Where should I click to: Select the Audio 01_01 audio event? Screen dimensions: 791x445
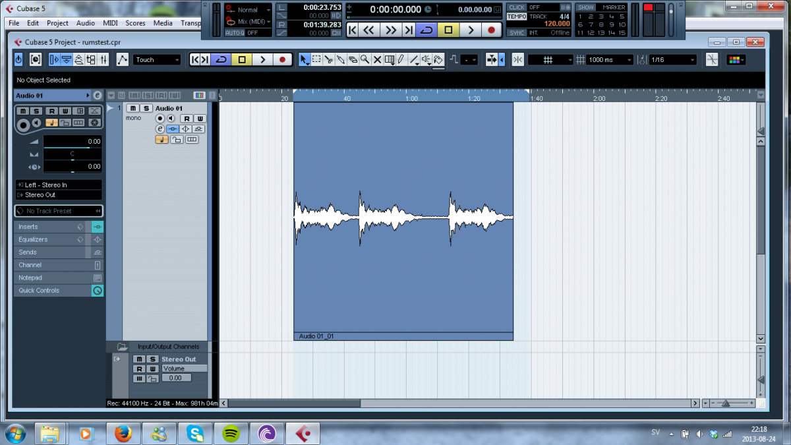(403, 222)
